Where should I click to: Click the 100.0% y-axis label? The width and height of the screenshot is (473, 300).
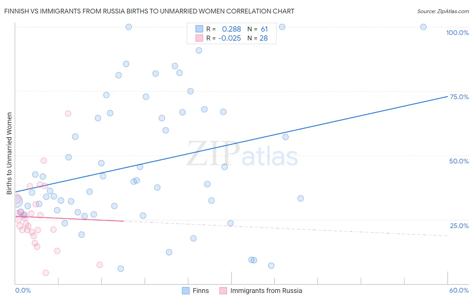[x=457, y=33]
